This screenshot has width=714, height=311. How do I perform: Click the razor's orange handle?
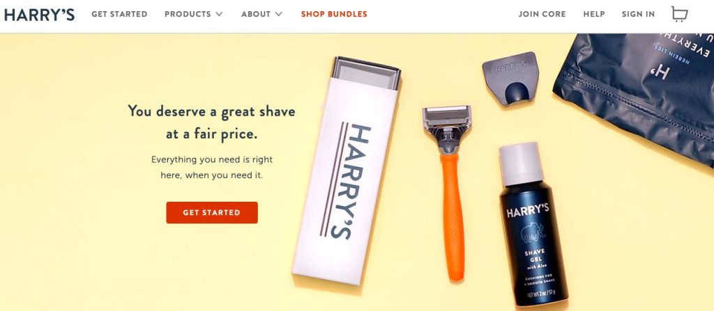(453, 216)
